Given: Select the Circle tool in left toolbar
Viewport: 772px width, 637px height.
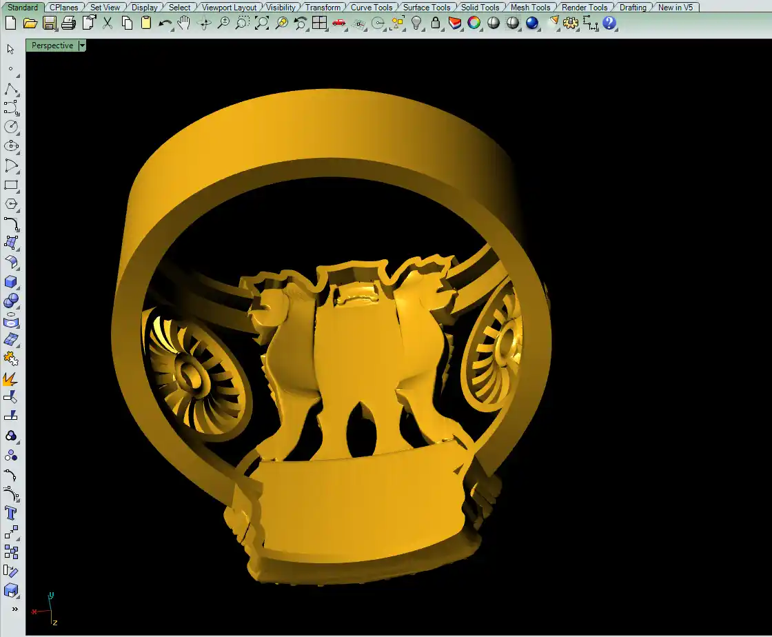Looking at the screenshot, I should click(x=11, y=127).
